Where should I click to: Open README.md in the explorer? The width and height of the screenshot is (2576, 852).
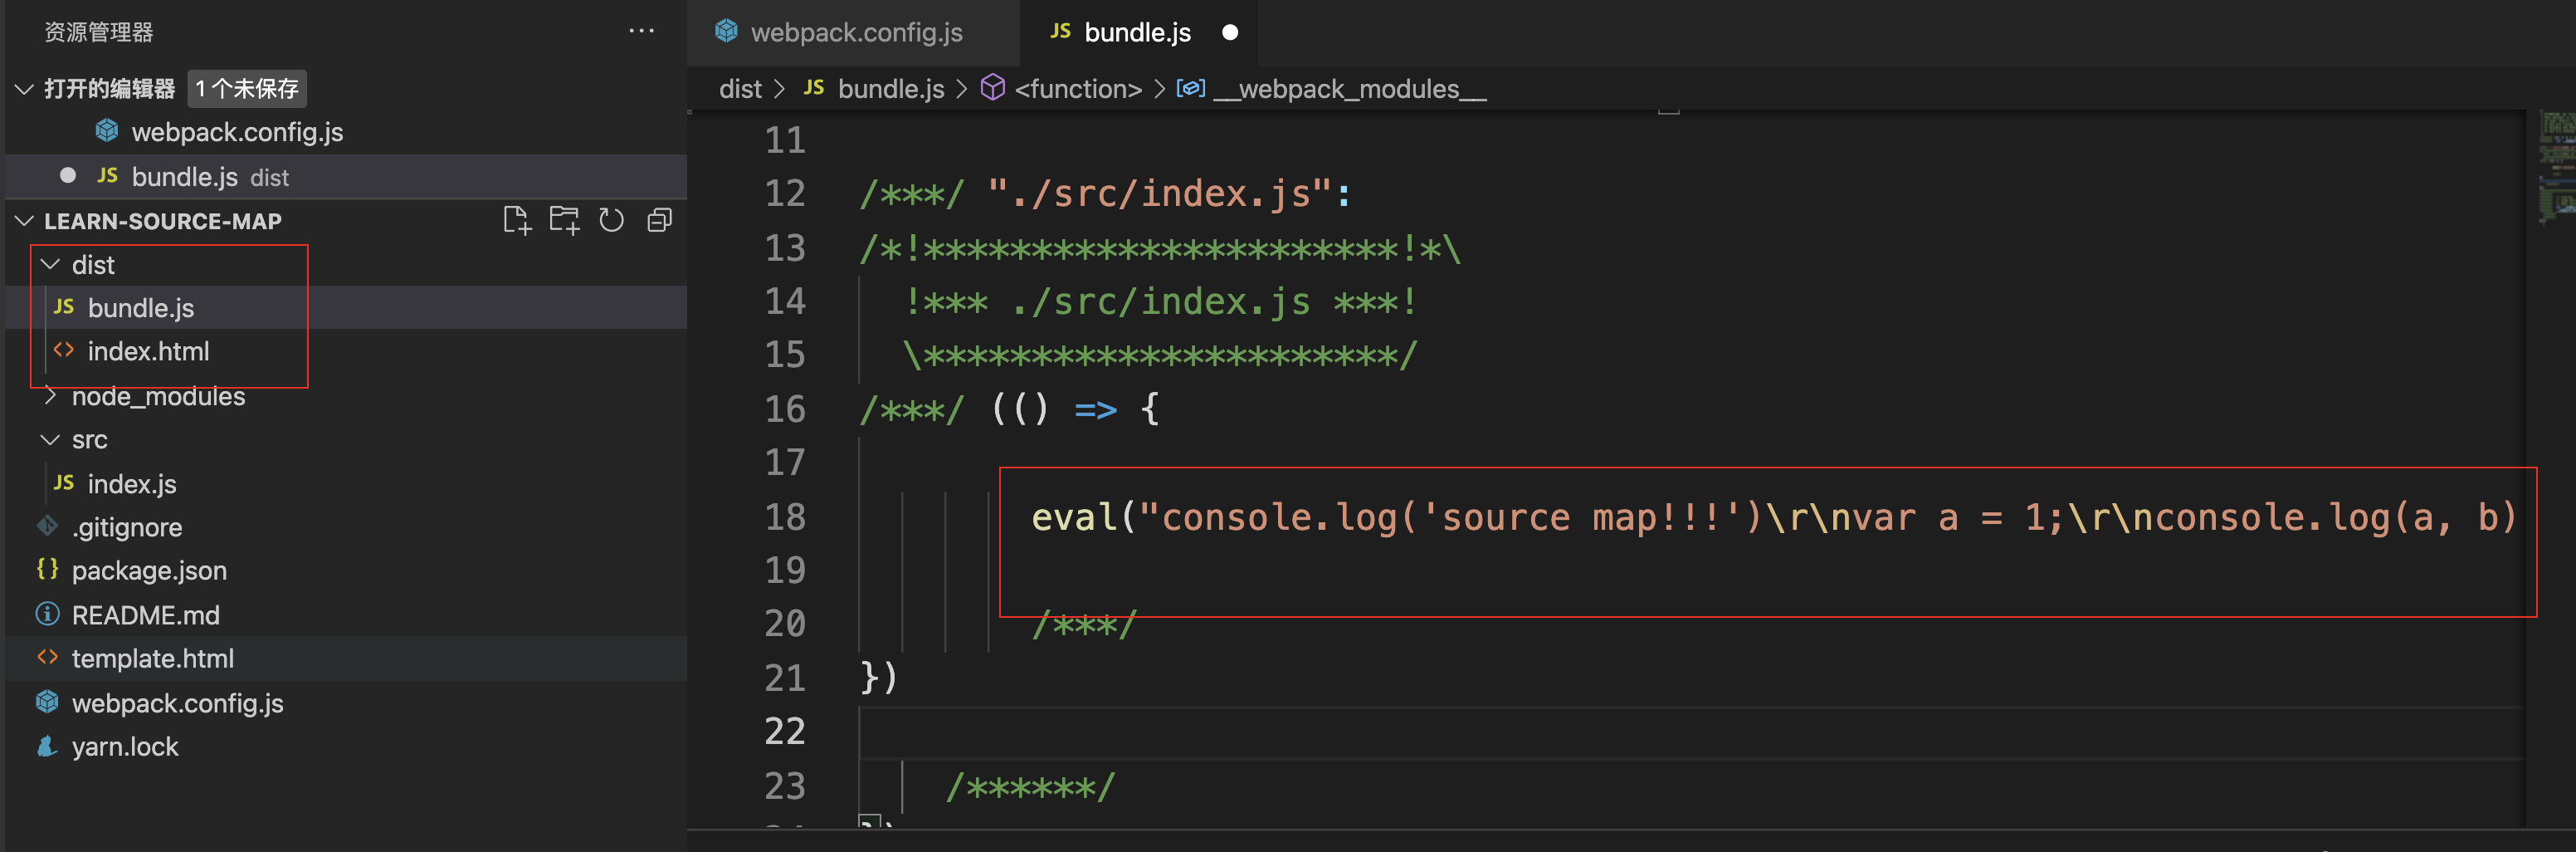[x=145, y=615]
